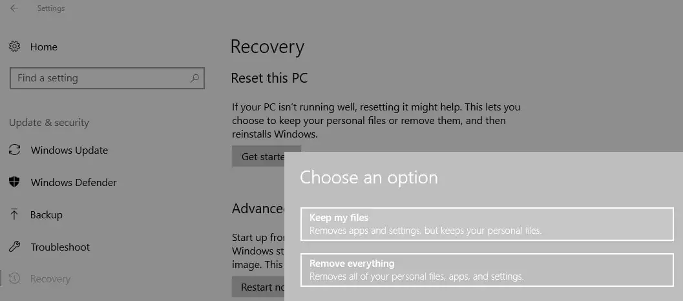Select the Backup text label
The width and height of the screenshot is (683, 301).
coord(47,214)
